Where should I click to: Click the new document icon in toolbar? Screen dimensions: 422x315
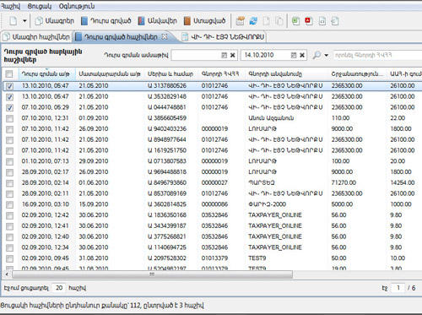pos(14,21)
